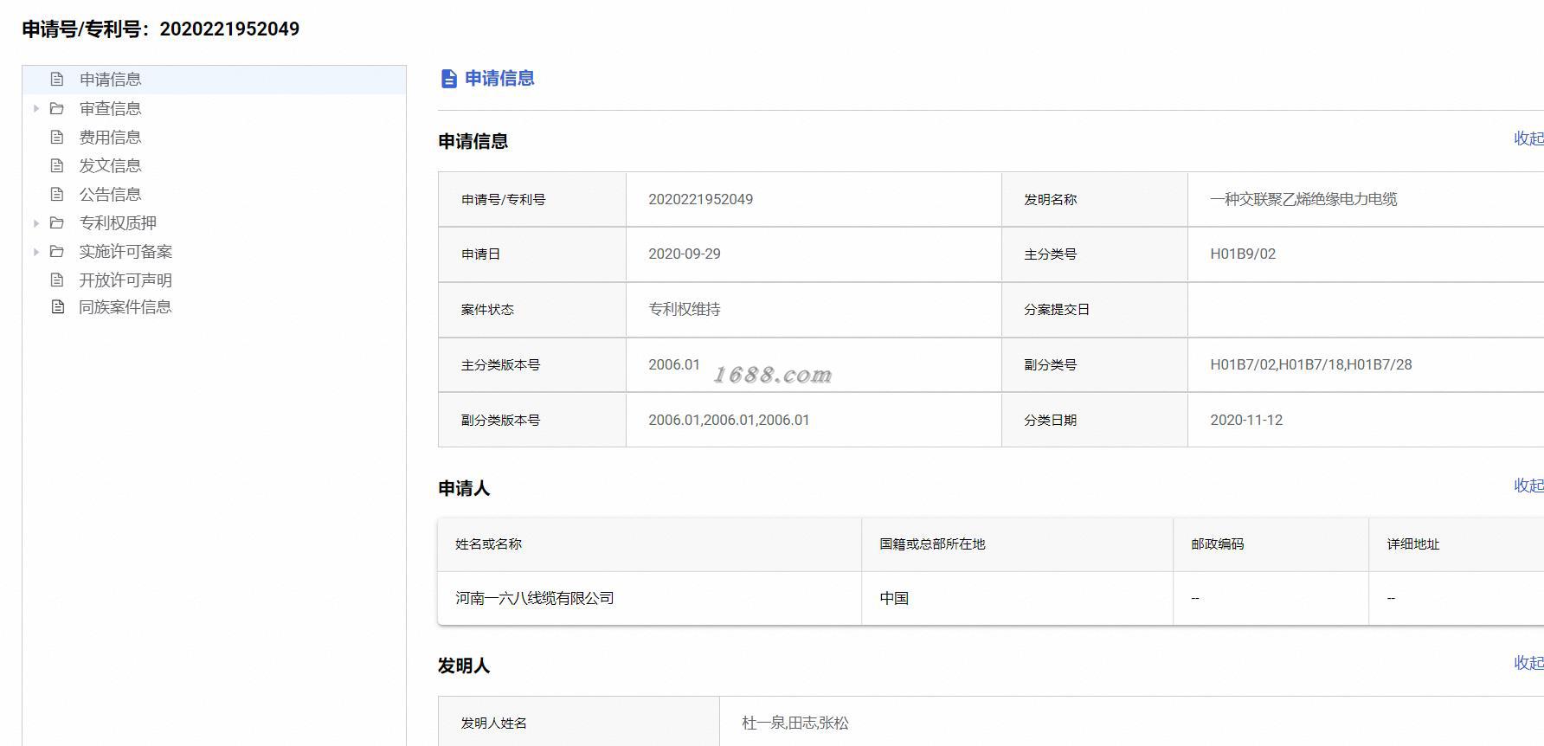Click the application number 2020221952049 table cell
Screen dimensions: 1544x746
(x=814, y=199)
